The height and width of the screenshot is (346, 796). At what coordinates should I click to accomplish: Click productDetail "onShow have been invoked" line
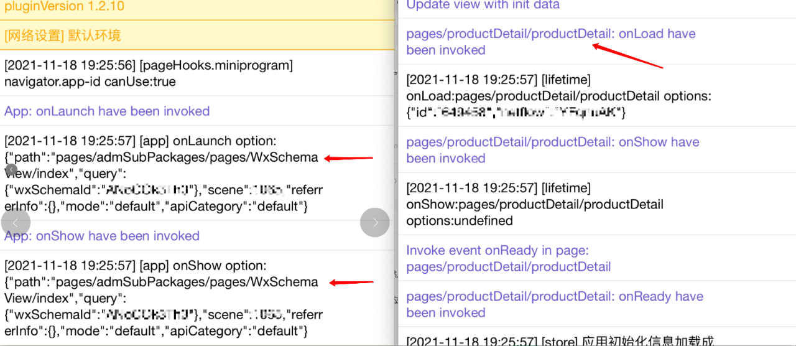click(x=552, y=150)
